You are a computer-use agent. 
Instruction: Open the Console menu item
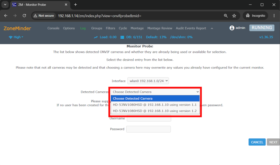53,28
